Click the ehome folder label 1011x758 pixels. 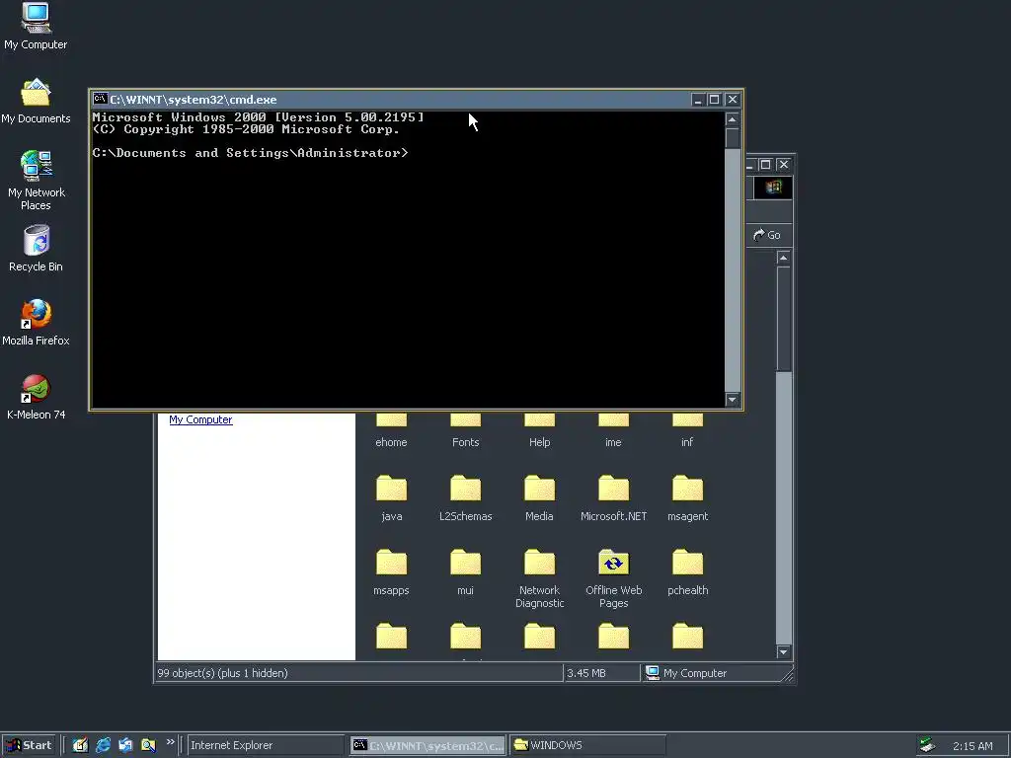[x=391, y=442]
